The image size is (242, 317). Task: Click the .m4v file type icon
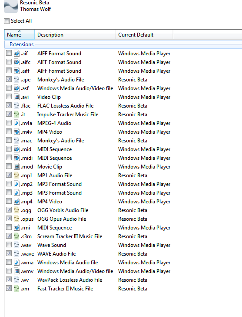(x=17, y=132)
